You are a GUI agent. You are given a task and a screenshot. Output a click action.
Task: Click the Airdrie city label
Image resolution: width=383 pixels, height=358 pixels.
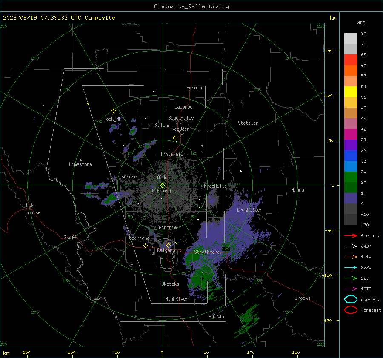[x=168, y=227]
